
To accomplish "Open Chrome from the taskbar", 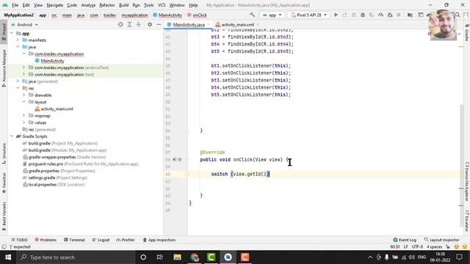I will (x=195, y=257).
